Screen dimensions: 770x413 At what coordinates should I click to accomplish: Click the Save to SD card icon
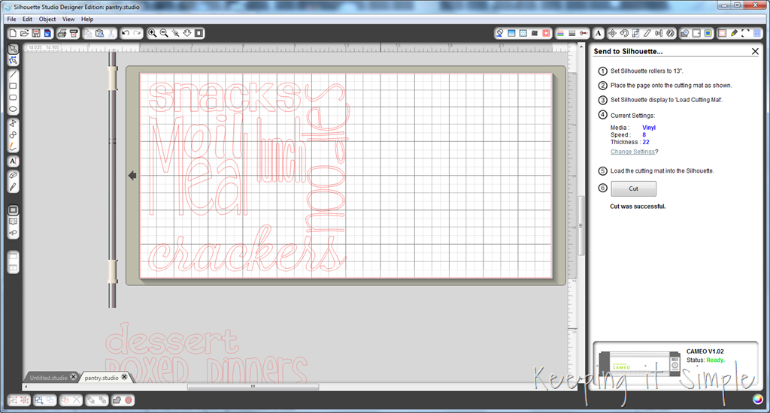pyautogui.click(x=47, y=33)
